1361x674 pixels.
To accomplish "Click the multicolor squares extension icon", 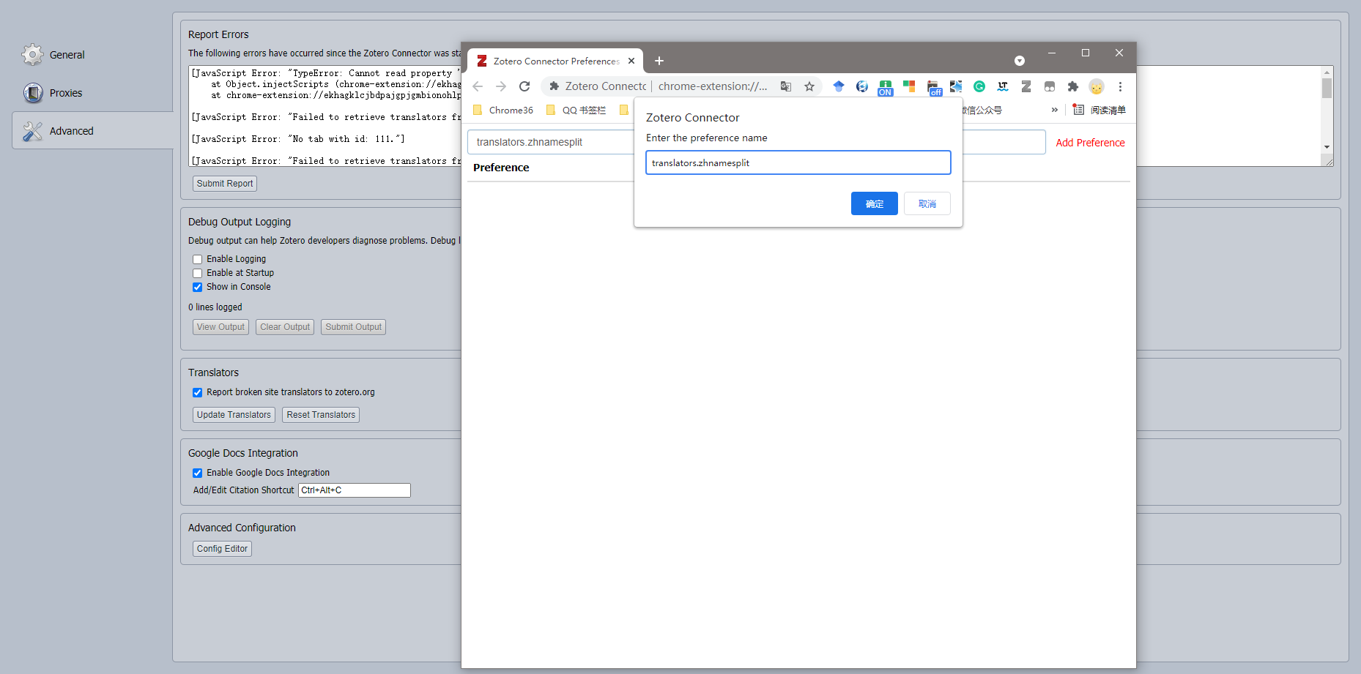I will pos(909,86).
